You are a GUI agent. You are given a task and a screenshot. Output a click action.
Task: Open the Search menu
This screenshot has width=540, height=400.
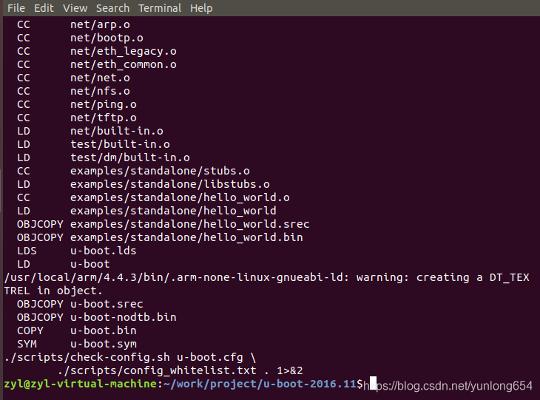112,8
